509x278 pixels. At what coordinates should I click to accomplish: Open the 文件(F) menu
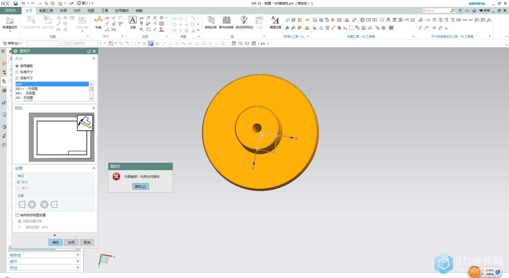click(10, 11)
